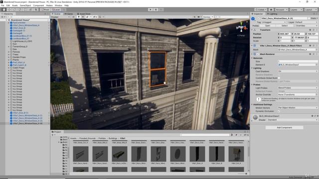Click the Position X field
This screenshot has width=319, height=179.
click(285, 34)
